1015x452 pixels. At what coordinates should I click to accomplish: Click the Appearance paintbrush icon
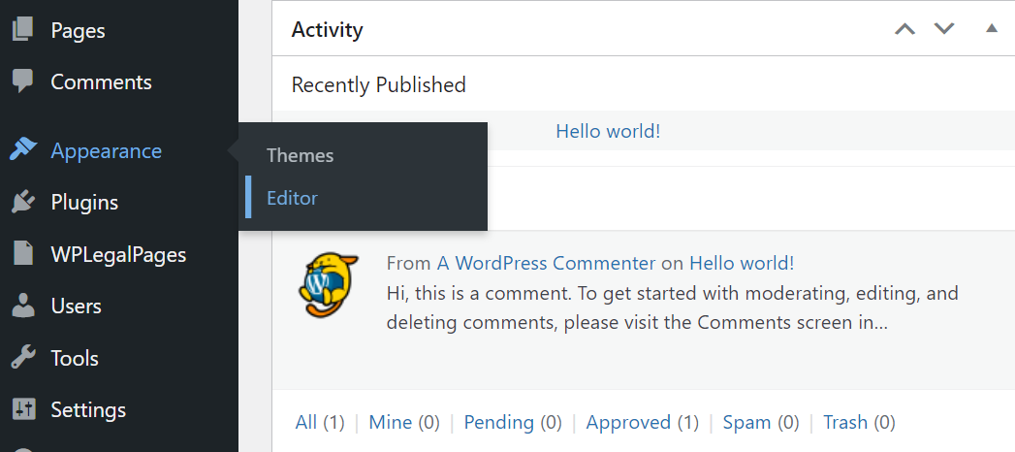click(22, 150)
